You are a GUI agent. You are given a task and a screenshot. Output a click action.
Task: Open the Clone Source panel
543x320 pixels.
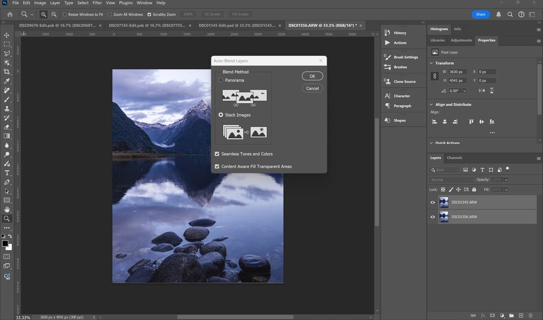[x=405, y=82]
